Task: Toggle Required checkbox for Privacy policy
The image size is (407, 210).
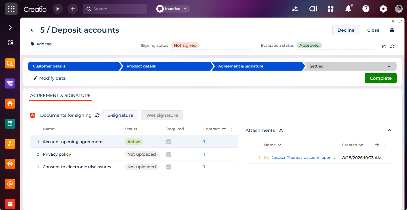Action: (x=169, y=154)
